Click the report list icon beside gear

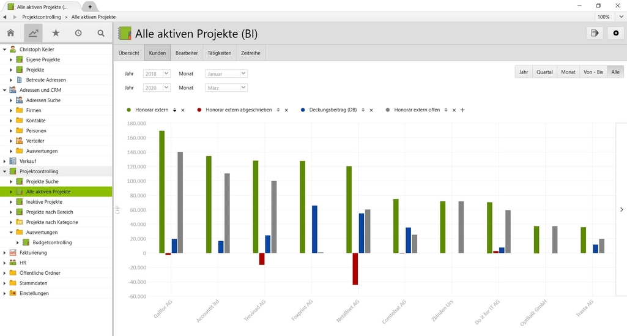(594, 33)
